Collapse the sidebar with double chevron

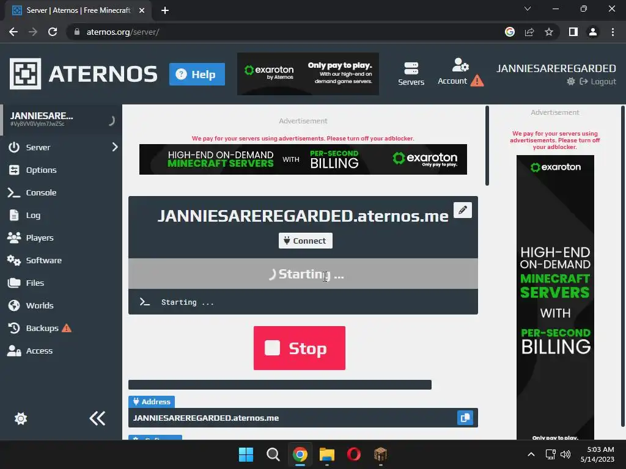pos(97,418)
